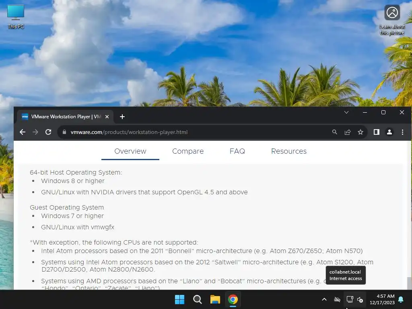Viewport: 412px width, 309px height.
Task: Minimize the Chrome window
Action: (365, 112)
